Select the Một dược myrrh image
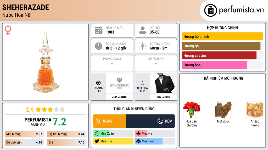Image resolution: width=268 pixels, height=150 pixels. (223, 110)
